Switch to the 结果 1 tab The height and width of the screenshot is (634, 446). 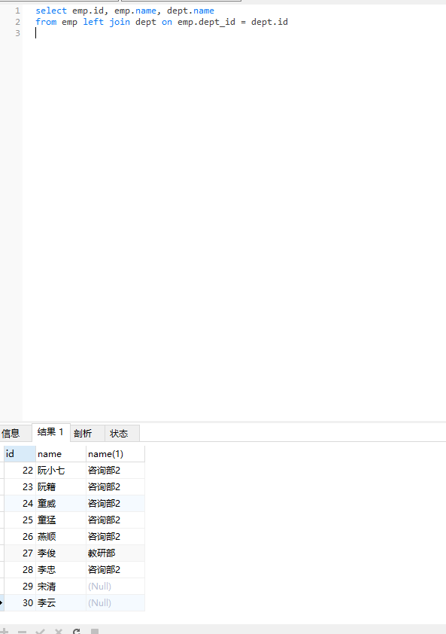[x=50, y=432]
